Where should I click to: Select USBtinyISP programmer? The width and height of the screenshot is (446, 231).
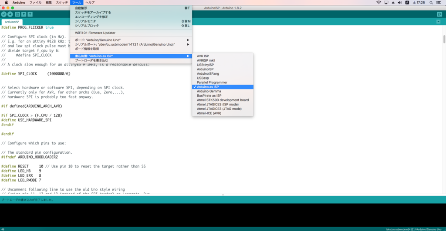pyautogui.click(x=223, y=65)
